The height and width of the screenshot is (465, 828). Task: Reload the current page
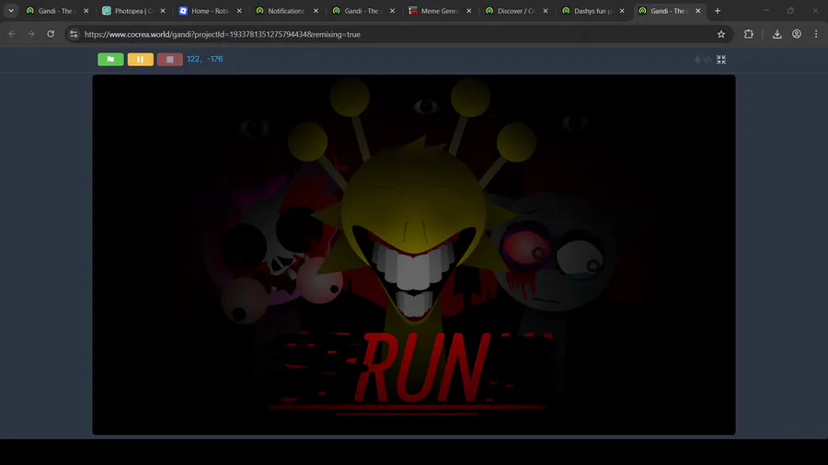pyautogui.click(x=51, y=34)
